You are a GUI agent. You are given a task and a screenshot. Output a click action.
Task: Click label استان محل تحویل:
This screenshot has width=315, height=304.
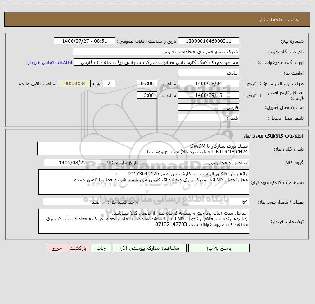click(x=284, y=108)
